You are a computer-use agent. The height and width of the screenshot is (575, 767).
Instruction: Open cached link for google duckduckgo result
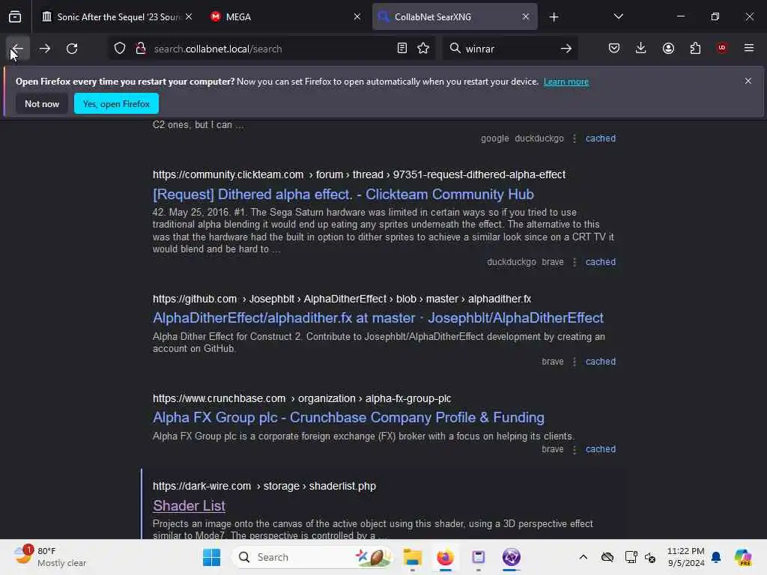[601, 139]
